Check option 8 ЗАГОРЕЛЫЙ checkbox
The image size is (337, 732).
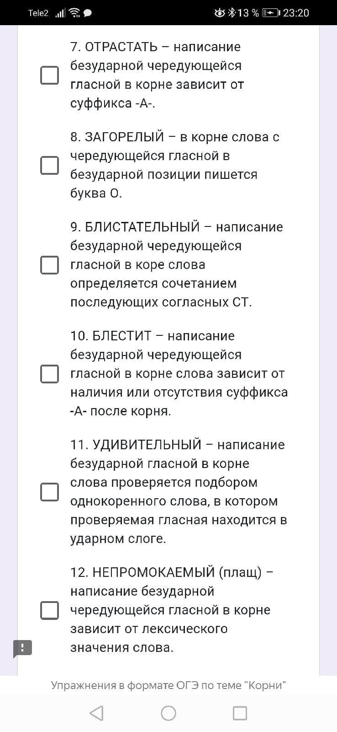[x=50, y=165]
